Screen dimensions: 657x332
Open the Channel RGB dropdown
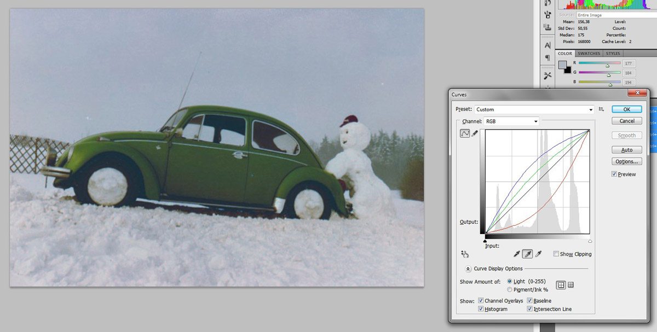point(511,121)
